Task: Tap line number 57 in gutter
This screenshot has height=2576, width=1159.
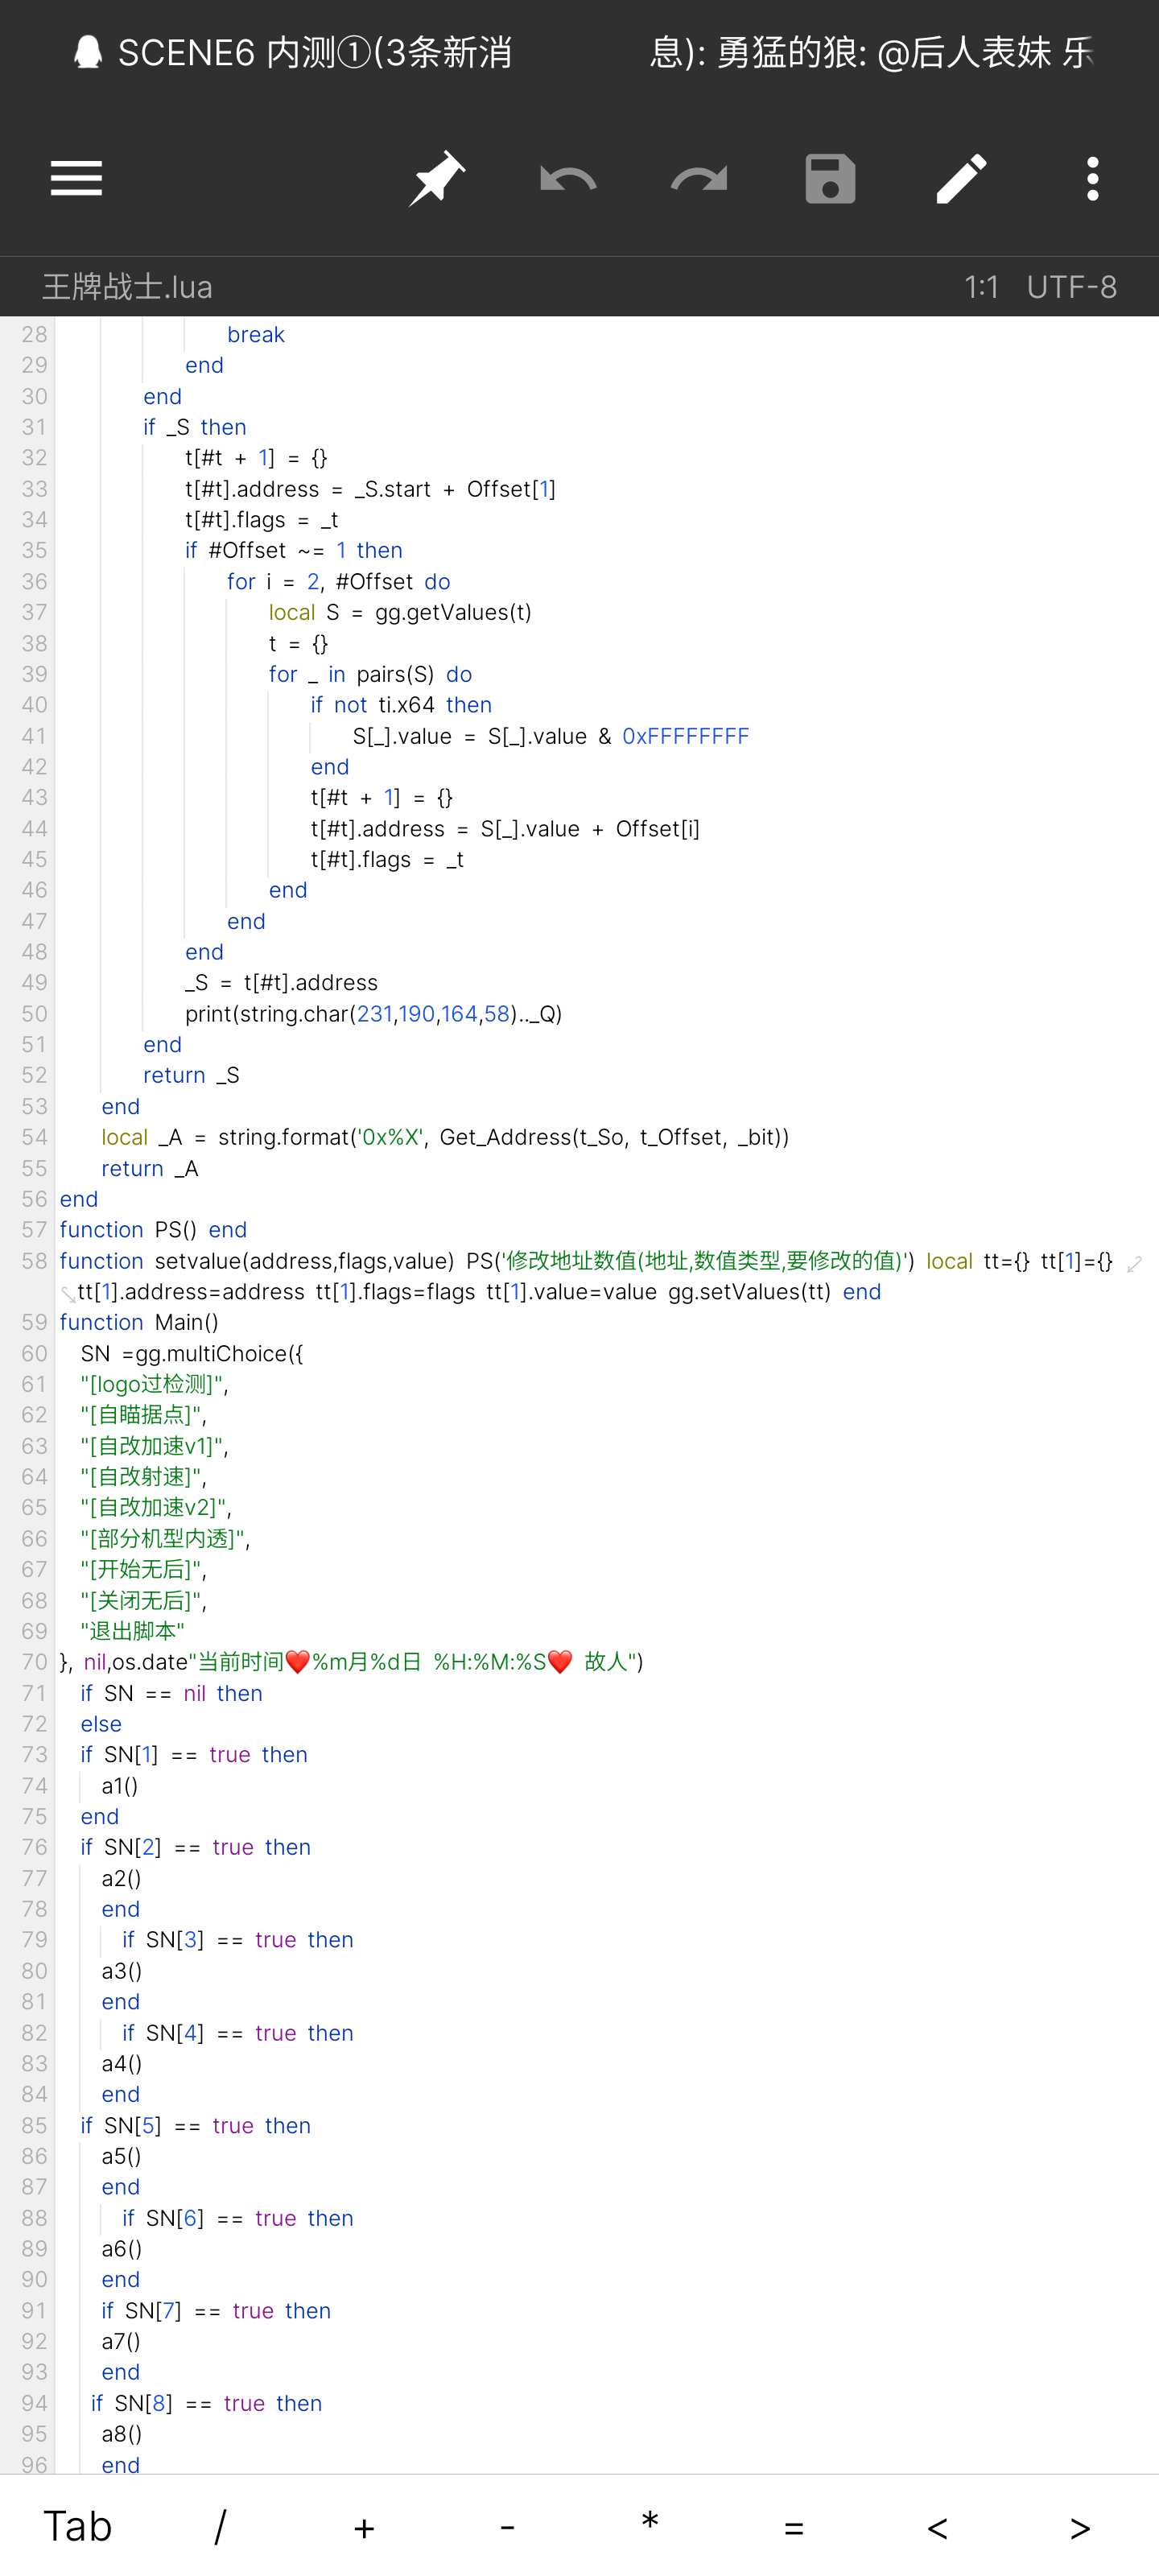Action: pos(34,1230)
